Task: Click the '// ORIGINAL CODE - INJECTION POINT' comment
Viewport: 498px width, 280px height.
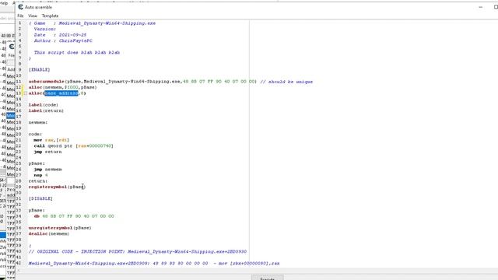Action: click(138, 251)
